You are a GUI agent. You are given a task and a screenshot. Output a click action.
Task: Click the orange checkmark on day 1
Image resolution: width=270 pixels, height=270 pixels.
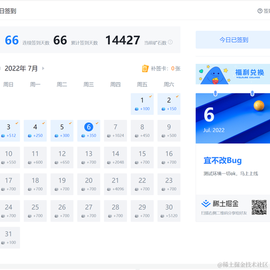150,96
